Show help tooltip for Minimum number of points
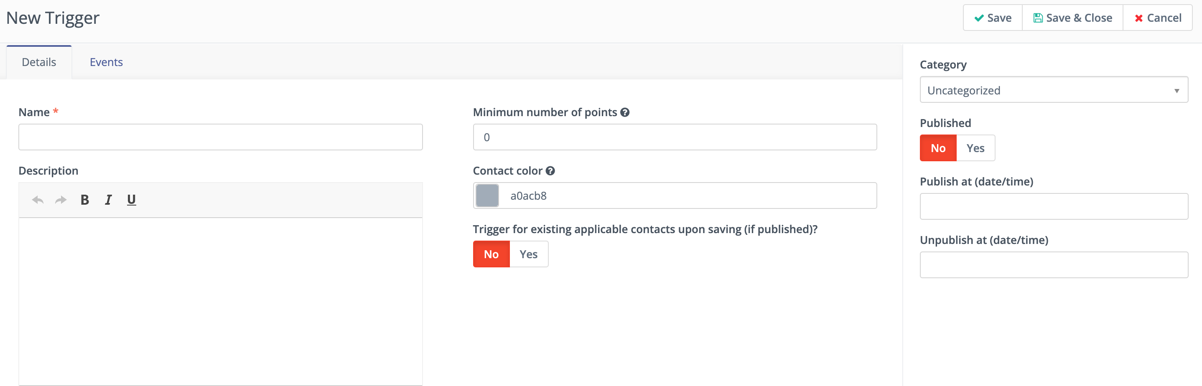The image size is (1202, 386). pyautogui.click(x=625, y=112)
